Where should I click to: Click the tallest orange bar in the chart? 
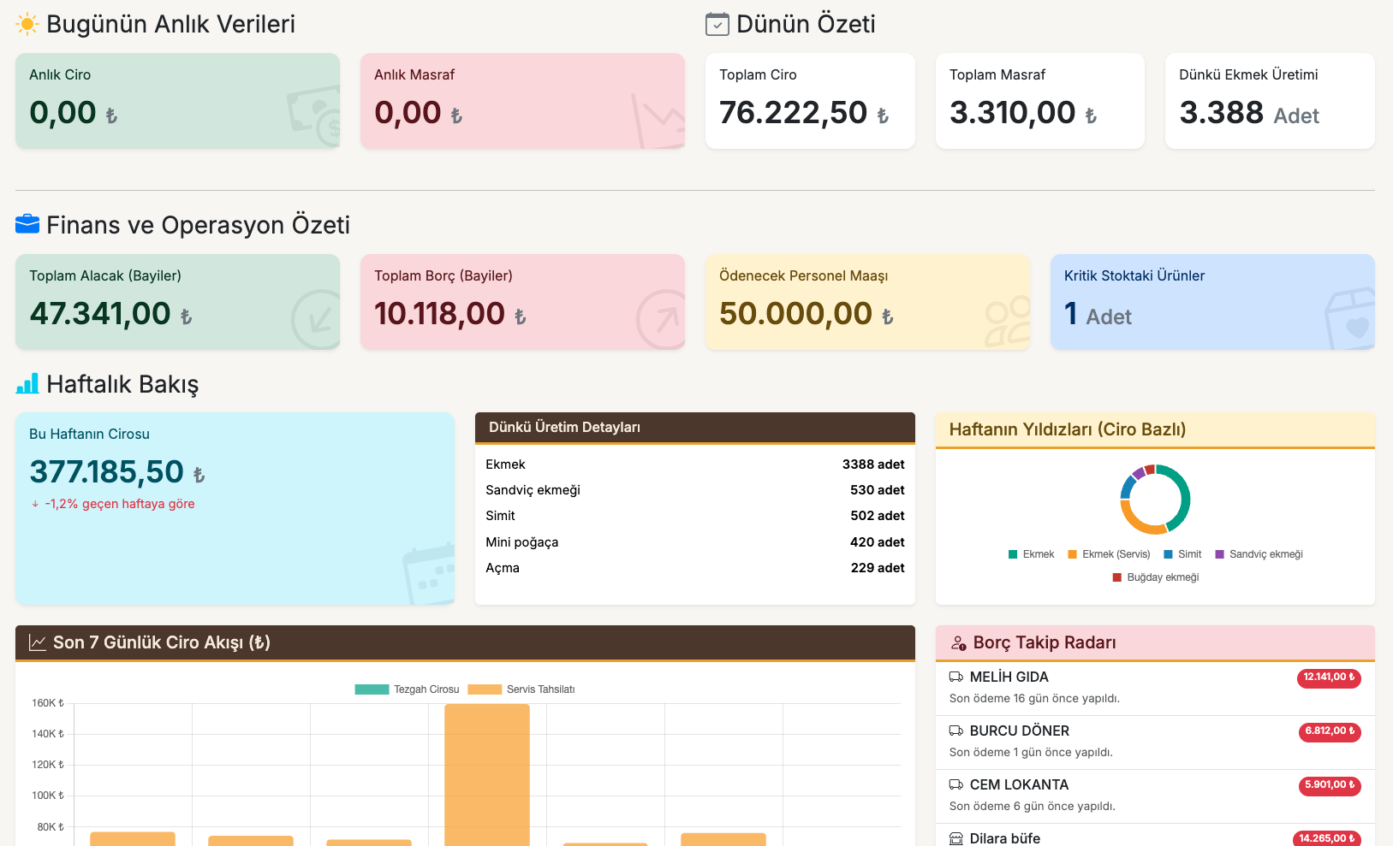click(x=486, y=774)
